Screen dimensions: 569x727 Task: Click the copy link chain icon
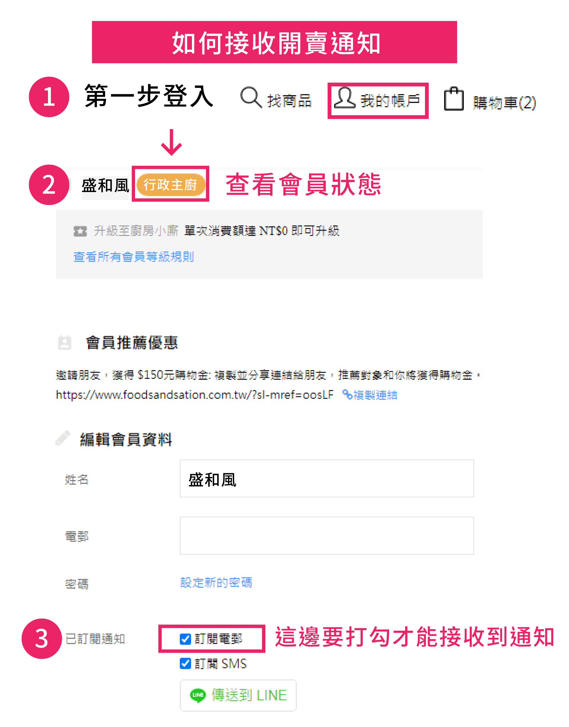[x=347, y=394]
